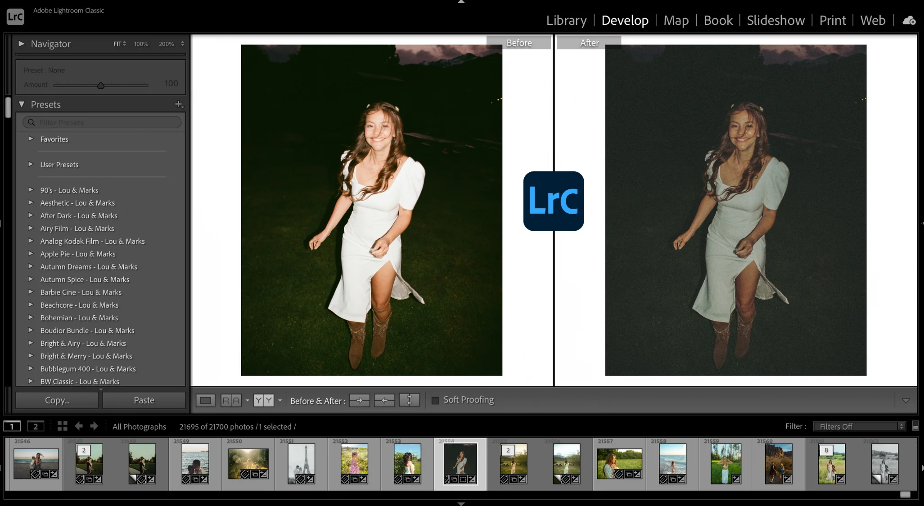
Task: Swap Before and After settings
Action: click(409, 400)
